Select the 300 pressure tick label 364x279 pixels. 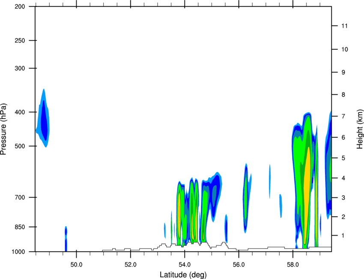pyautogui.click(x=20, y=68)
